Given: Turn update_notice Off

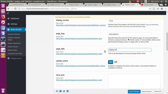Looking at the screenshot, I should tap(115, 62).
